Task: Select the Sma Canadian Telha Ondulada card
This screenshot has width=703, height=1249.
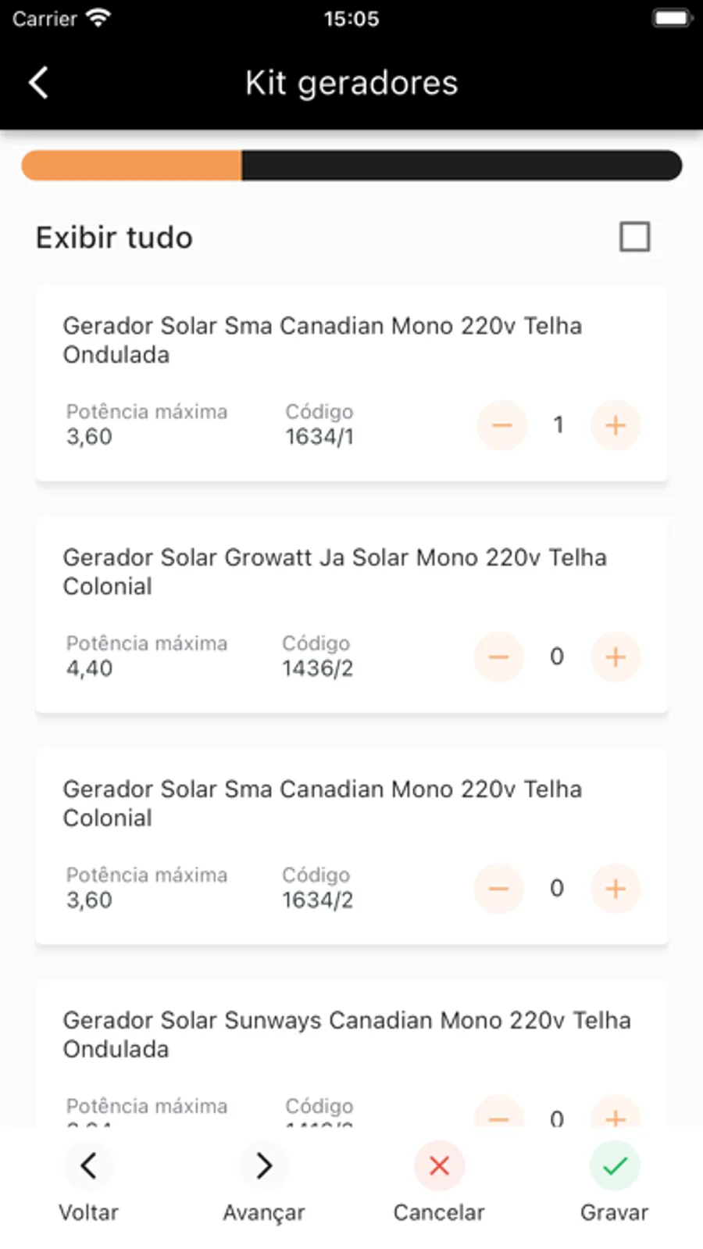Action: click(322, 340)
